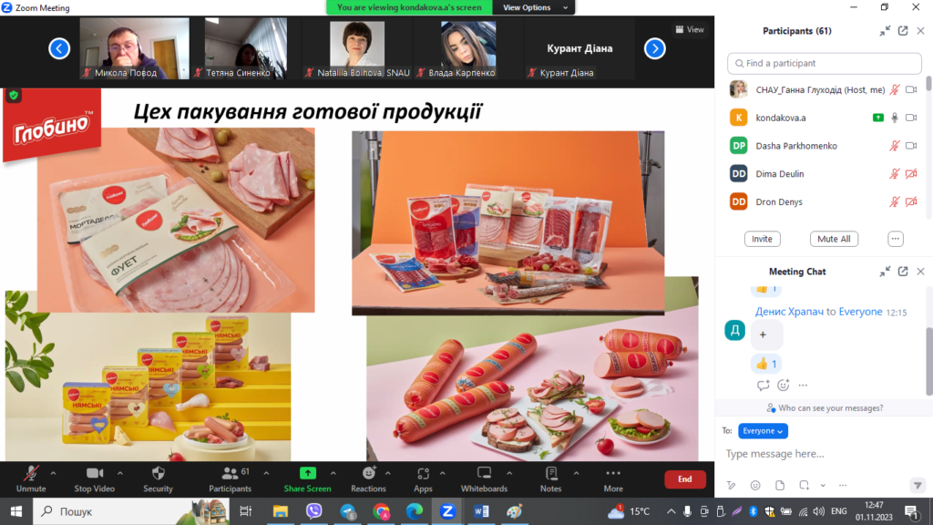This screenshot has height=525, width=933.
Task: Click the Invite button
Action: click(x=762, y=239)
